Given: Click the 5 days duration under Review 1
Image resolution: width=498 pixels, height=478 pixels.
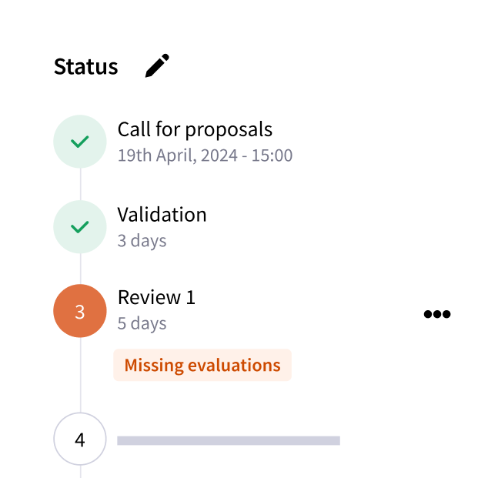Looking at the screenshot, I should click(x=142, y=323).
